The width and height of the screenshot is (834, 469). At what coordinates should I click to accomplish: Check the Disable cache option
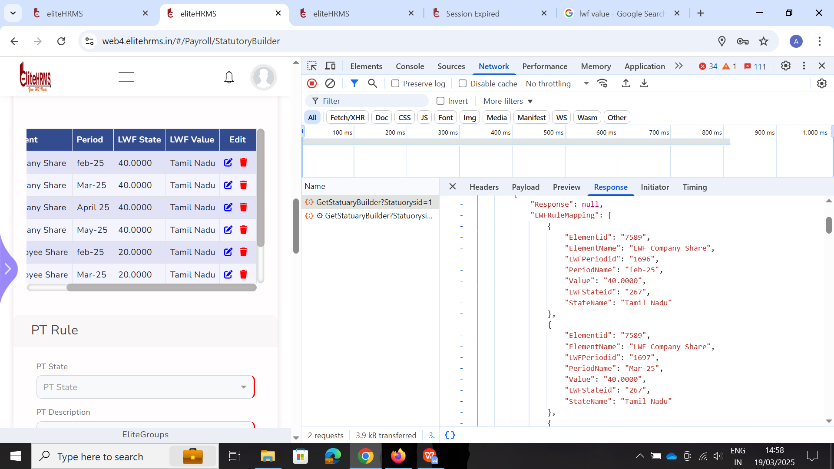[463, 83]
